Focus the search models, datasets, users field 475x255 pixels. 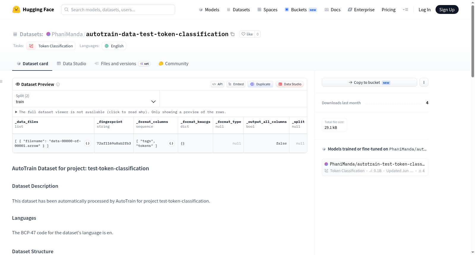[x=118, y=9]
